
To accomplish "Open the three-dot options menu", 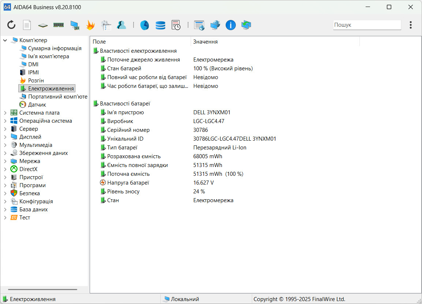I will pos(411,25).
